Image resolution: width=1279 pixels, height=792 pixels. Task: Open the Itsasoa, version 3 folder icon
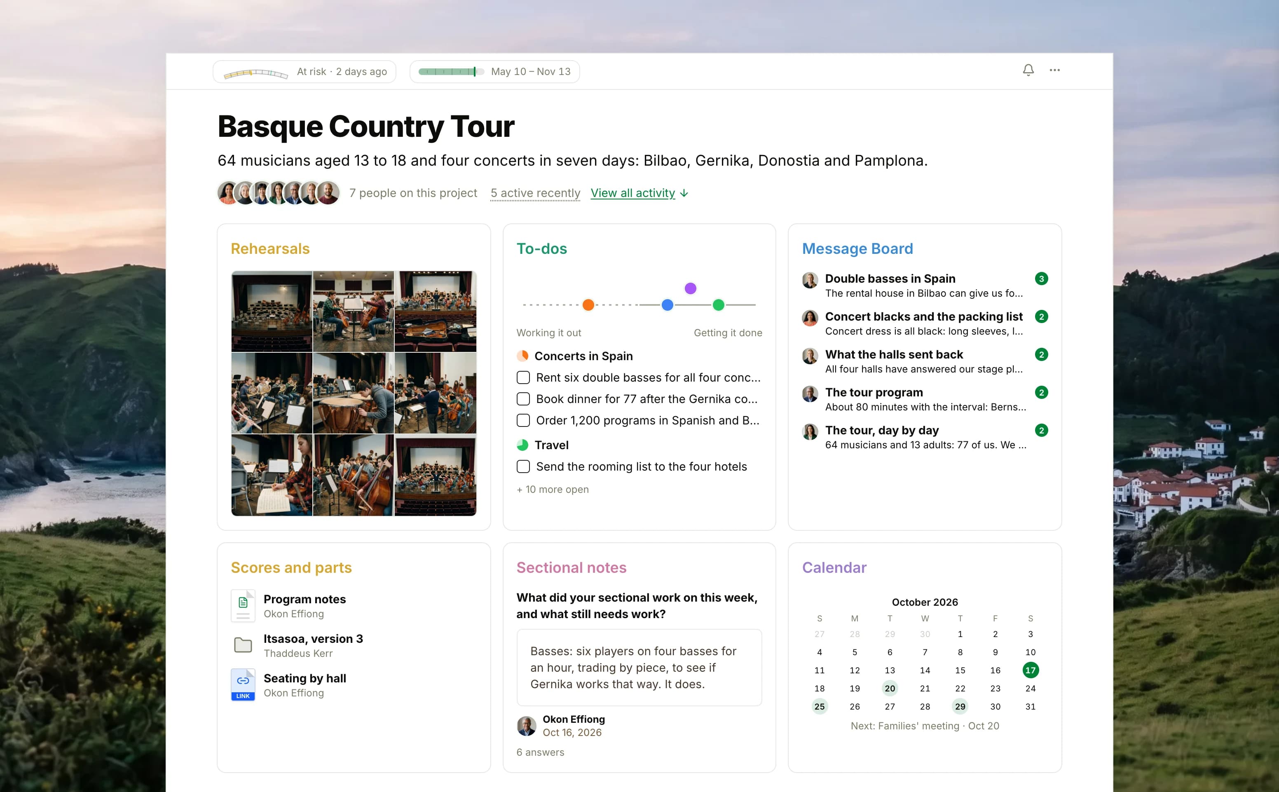coord(243,645)
